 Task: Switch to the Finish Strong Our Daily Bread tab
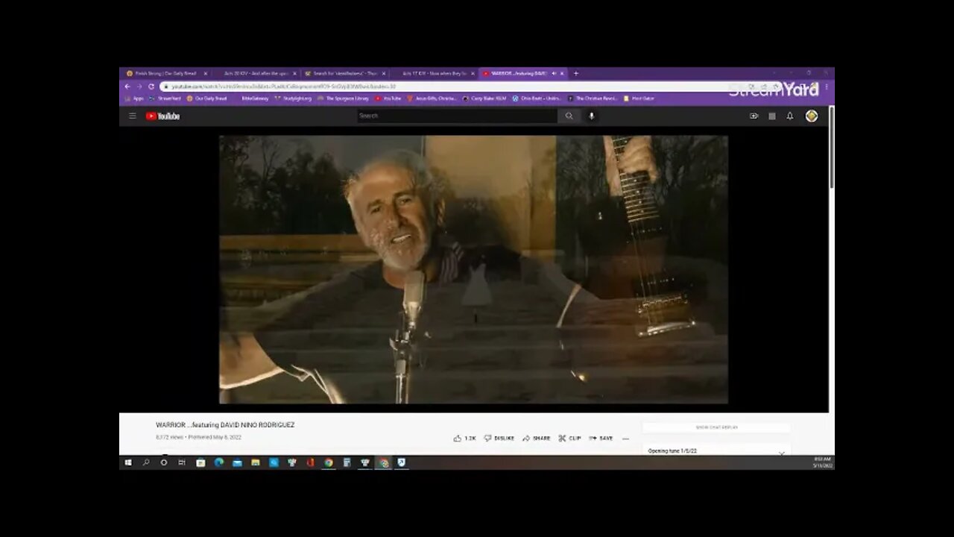tap(166, 73)
